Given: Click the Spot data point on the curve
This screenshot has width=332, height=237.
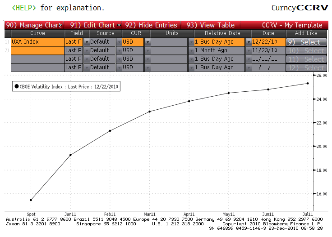Looking at the screenshot, I should (31, 200).
